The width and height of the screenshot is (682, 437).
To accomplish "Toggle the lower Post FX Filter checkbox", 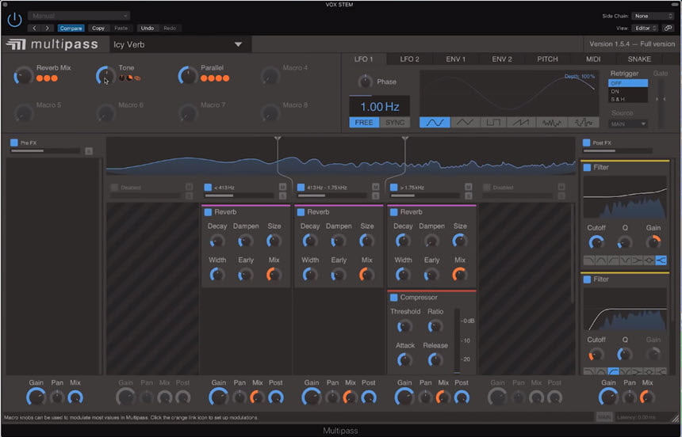I will [587, 279].
